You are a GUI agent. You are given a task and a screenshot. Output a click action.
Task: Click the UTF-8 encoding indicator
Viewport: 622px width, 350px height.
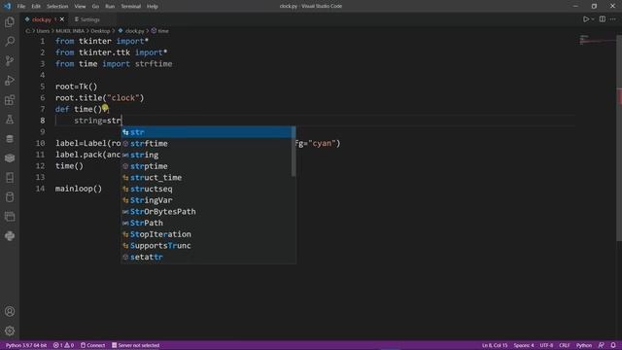click(x=546, y=345)
